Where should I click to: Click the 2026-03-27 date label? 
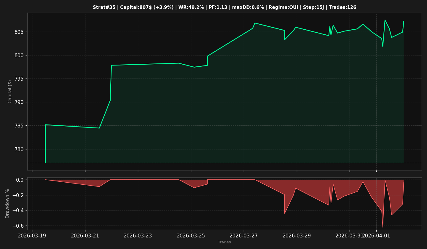(244, 236)
